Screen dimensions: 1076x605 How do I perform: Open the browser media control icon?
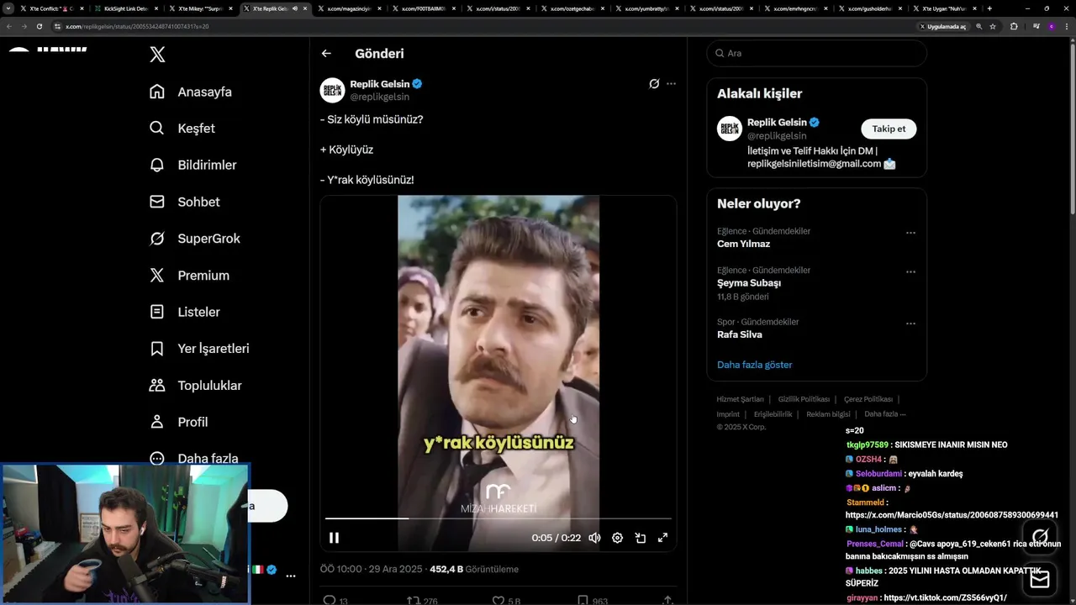coord(1036,26)
